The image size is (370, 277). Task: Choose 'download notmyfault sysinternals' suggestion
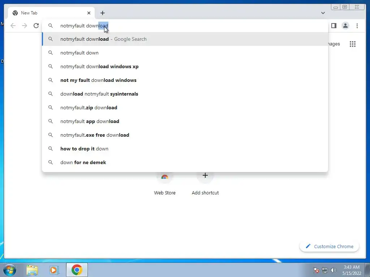pos(185,94)
